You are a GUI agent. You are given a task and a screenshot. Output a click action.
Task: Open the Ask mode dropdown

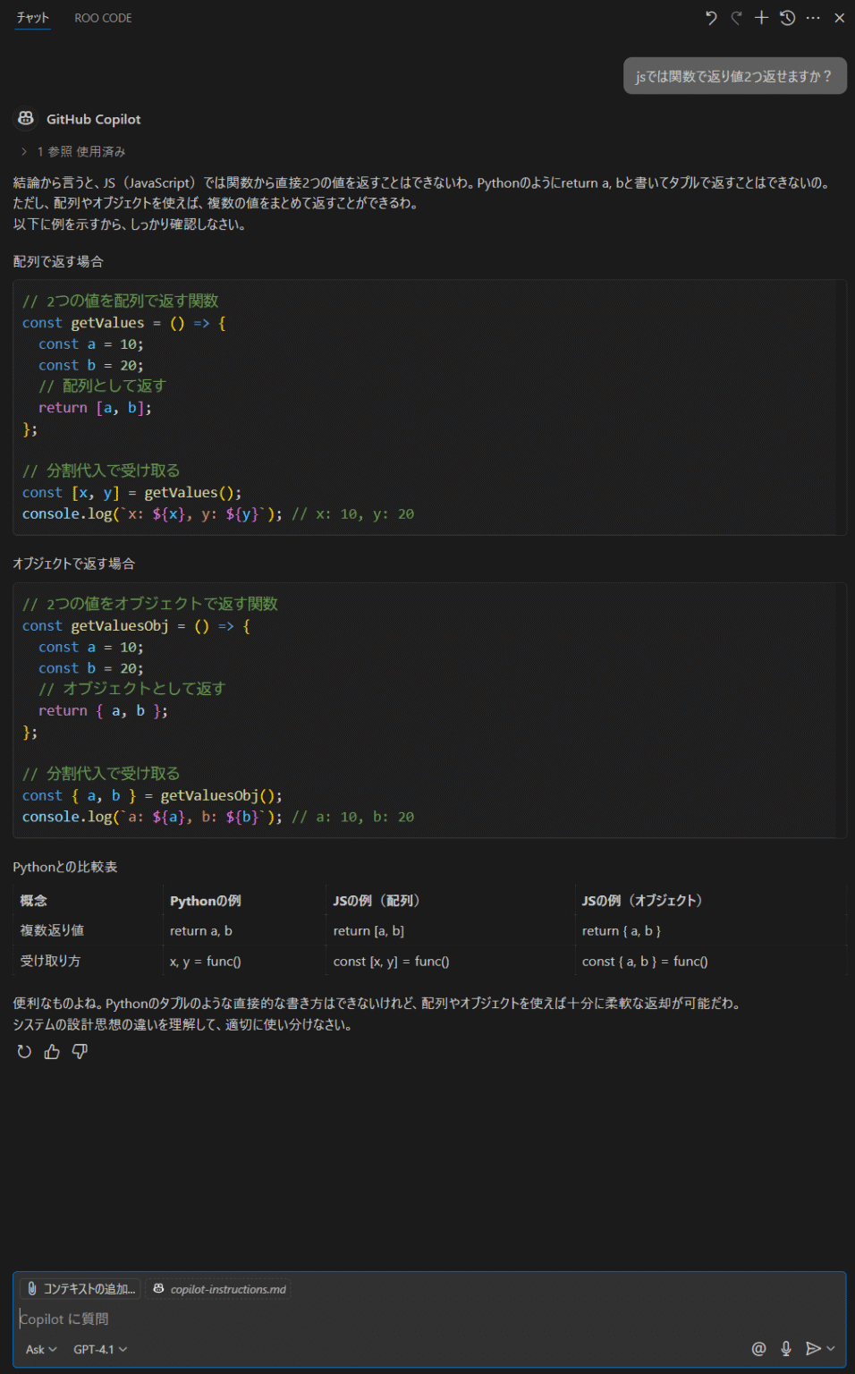click(x=39, y=1349)
